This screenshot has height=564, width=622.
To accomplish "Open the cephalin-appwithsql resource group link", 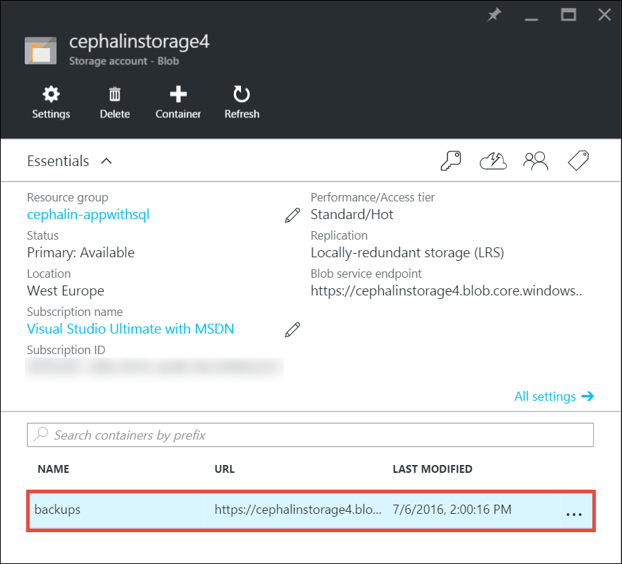I will tap(88, 215).
